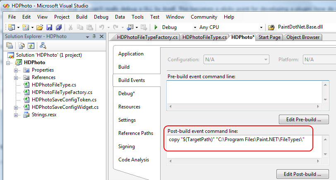Image resolution: width=336 pixels, height=180 pixels.
Task: Click the Redo arrow icon
Action: [x=116, y=27]
